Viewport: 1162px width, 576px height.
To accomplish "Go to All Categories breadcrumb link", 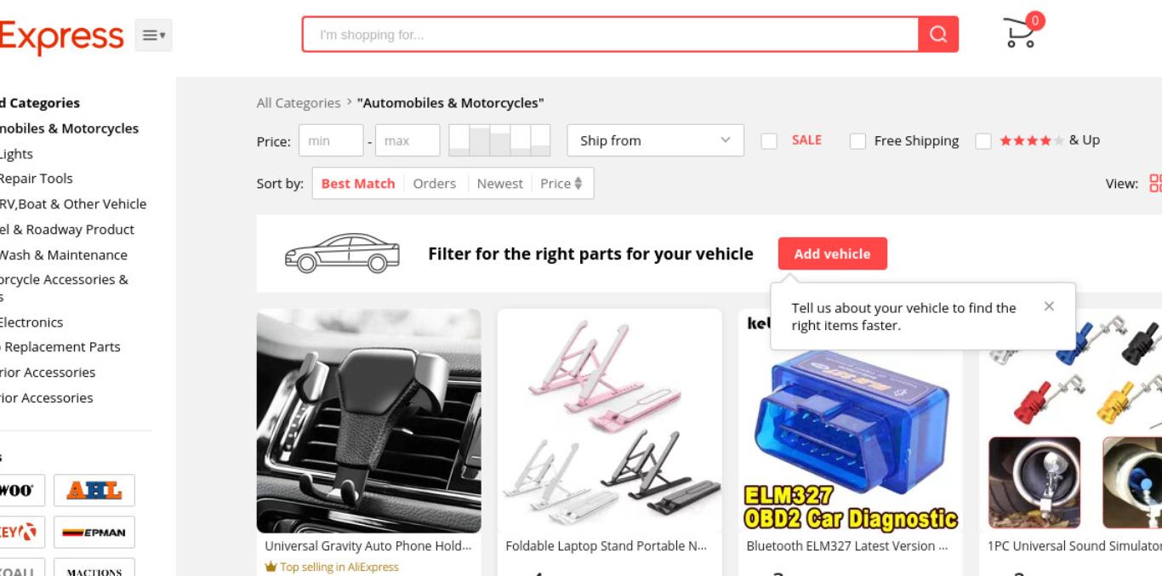I will pos(299,103).
